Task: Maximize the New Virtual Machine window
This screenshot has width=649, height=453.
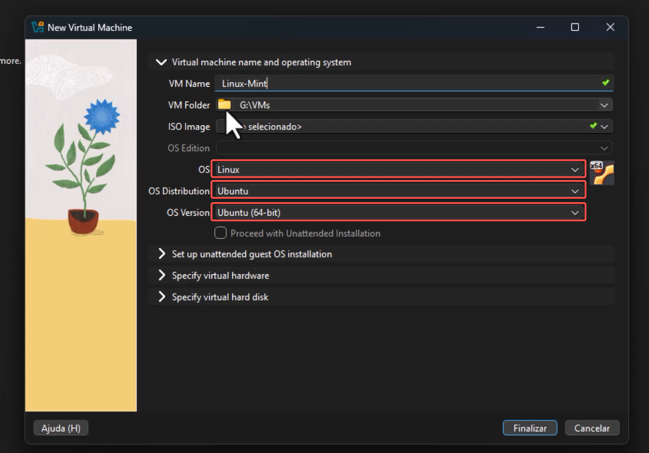Action: pos(575,27)
